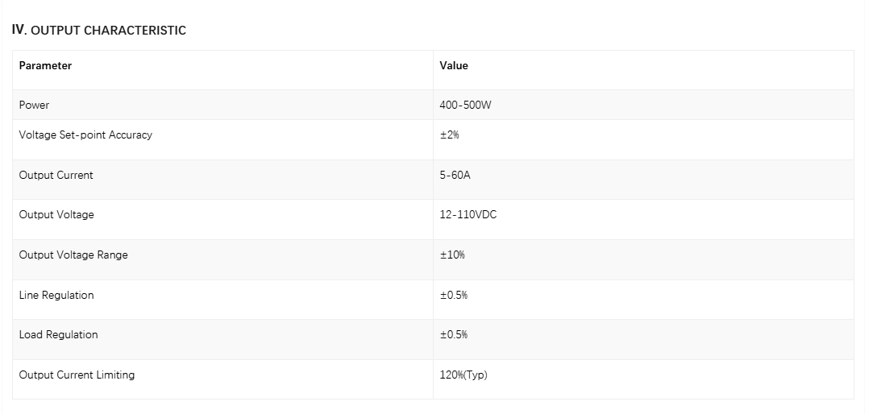Viewport: 881px width, 414px height.
Task: Click the Power row label
Action: click(35, 105)
